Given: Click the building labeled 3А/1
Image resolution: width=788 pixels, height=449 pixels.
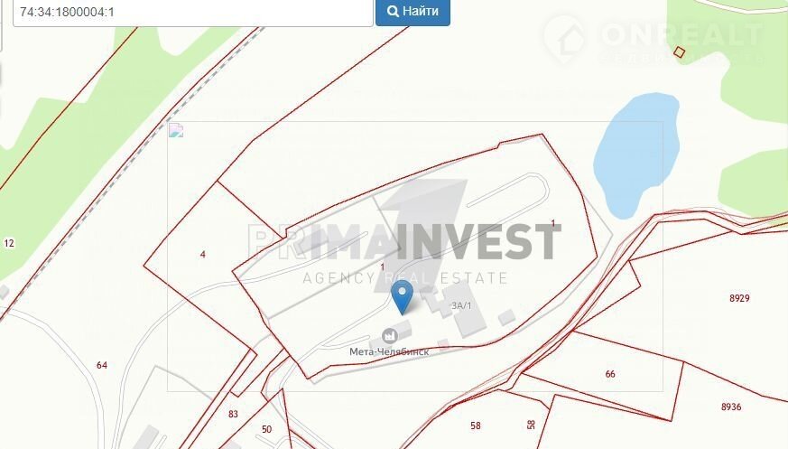Looking at the screenshot, I should [461, 305].
